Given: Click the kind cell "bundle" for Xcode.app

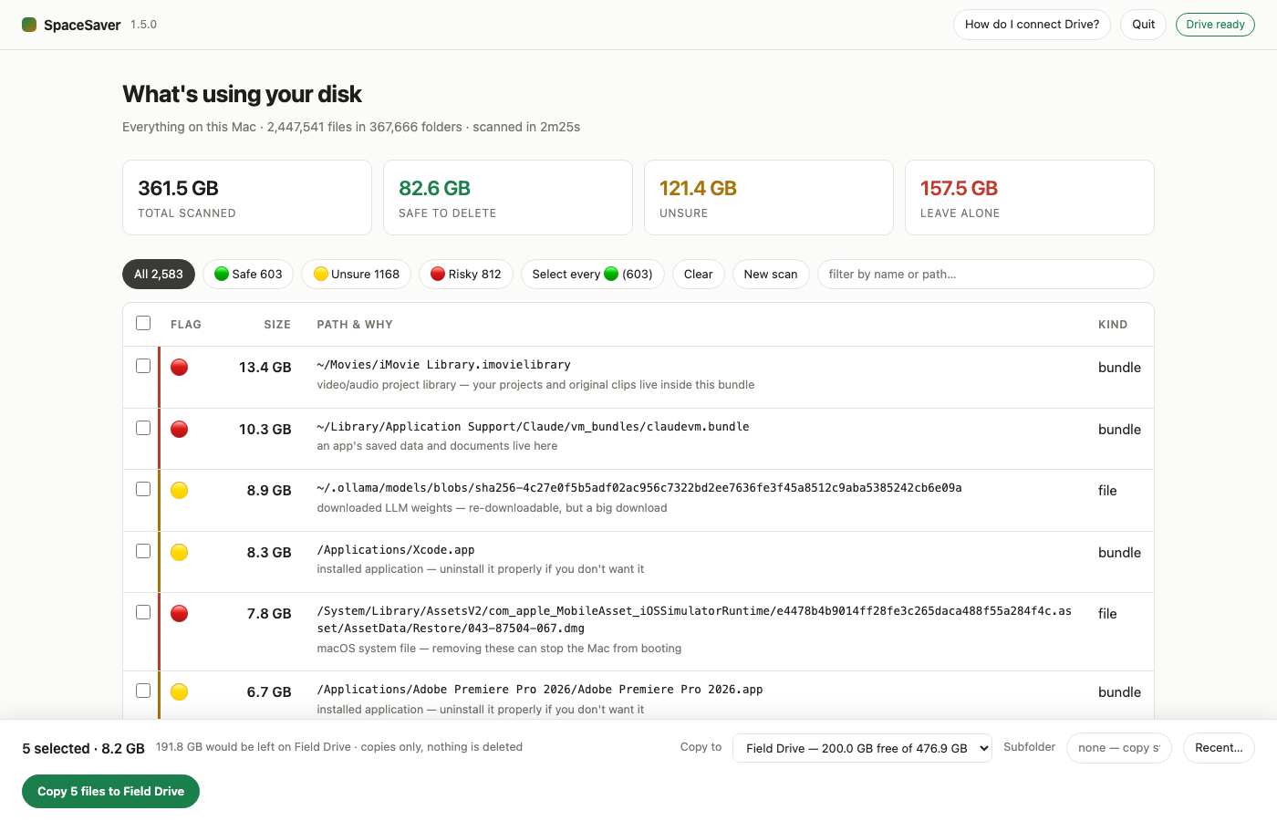Looking at the screenshot, I should point(1120,553).
